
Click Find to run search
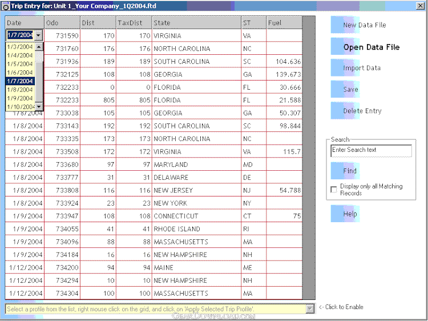[x=349, y=171]
